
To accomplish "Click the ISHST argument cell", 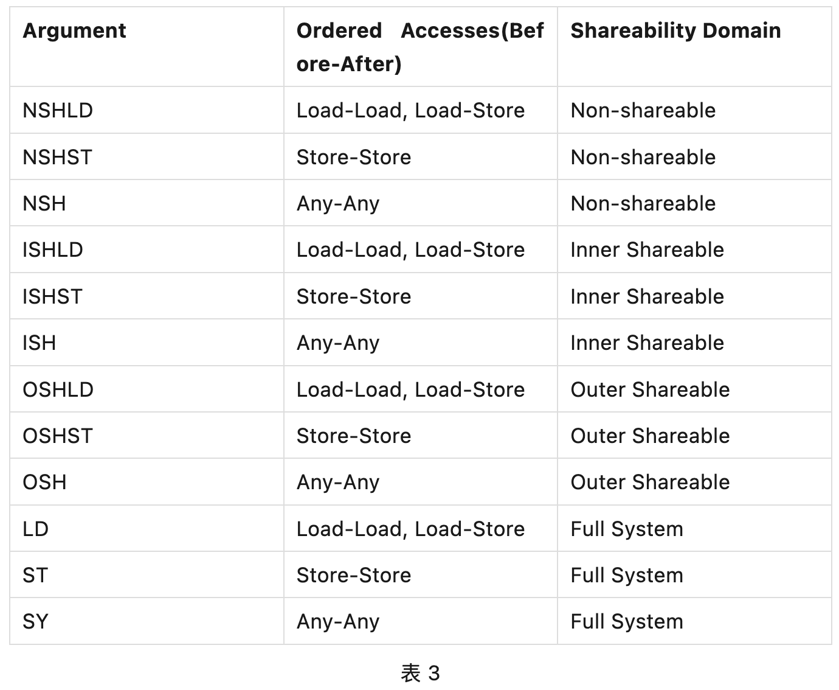I will [52, 296].
